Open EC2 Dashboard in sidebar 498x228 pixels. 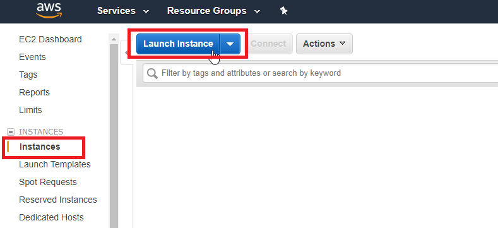tap(50, 39)
